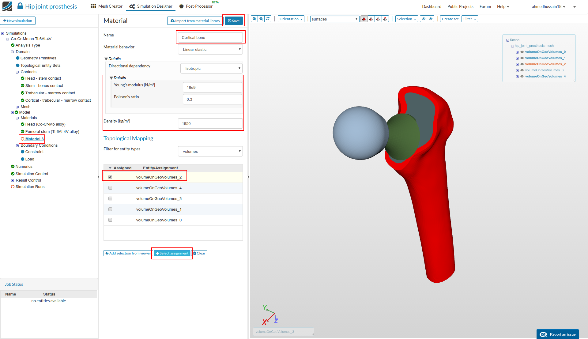Click the Save material button
Viewport: 588px width, 339px height.
234,21
